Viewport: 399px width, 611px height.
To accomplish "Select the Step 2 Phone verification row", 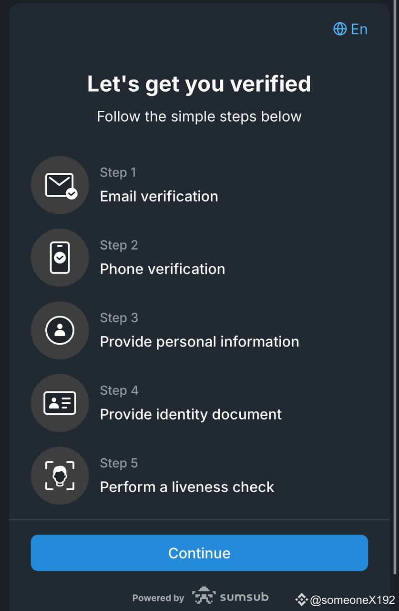I will [x=162, y=269].
